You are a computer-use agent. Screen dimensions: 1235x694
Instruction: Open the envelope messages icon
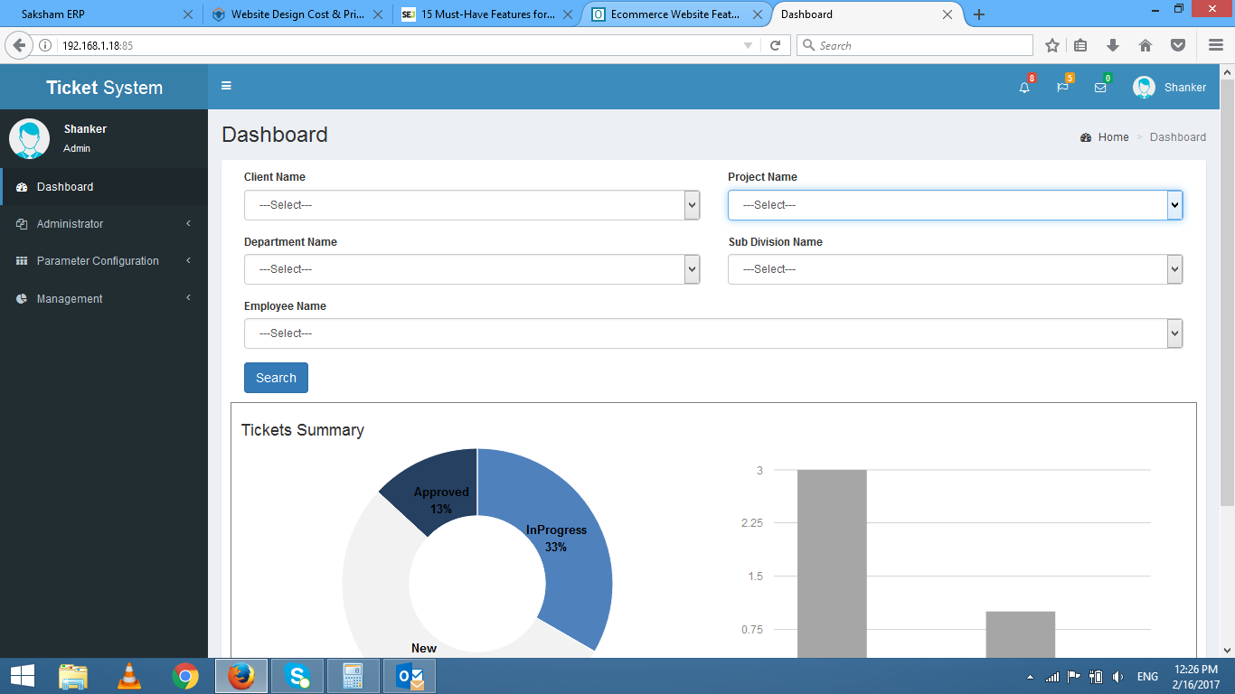(x=1100, y=88)
